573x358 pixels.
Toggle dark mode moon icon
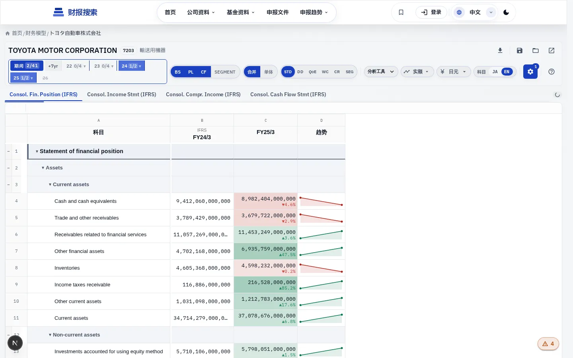click(x=506, y=12)
